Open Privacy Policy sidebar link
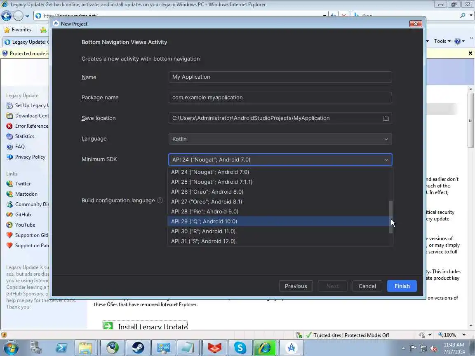Screen dimensions: 475x356 26,157
